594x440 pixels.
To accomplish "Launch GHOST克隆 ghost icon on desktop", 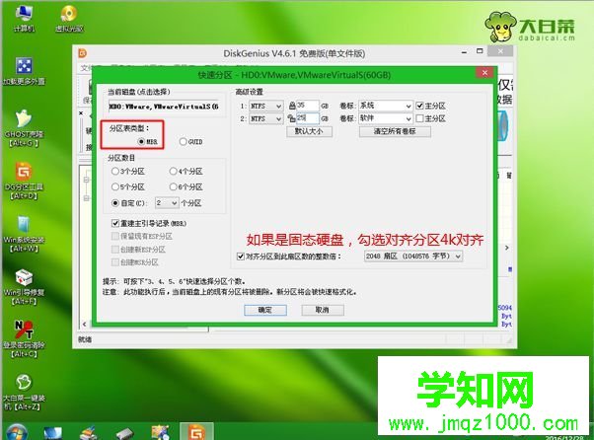I will 24,127.
